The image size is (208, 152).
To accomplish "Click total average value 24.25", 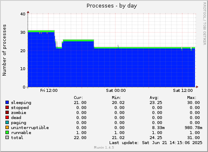I will (x=156, y=138).
